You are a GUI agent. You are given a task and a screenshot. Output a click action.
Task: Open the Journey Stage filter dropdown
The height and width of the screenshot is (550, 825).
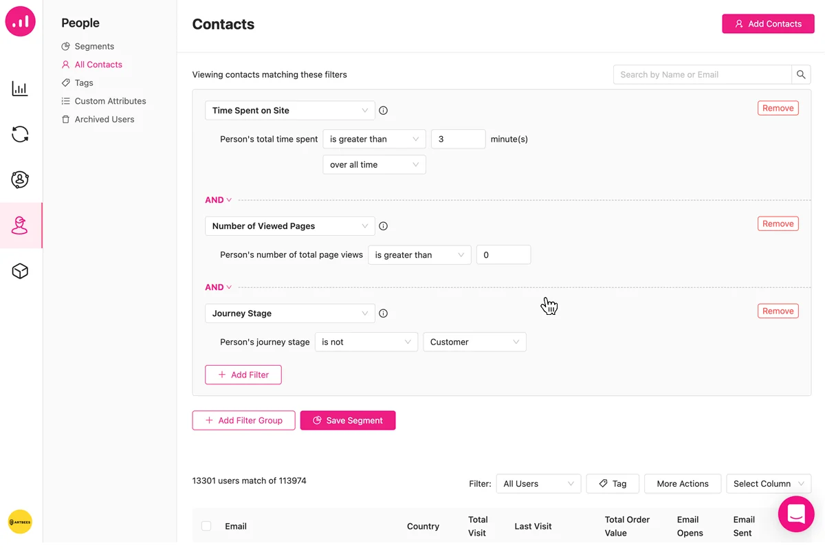click(290, 313)
